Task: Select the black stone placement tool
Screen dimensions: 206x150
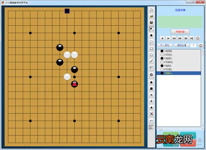Action: pos(151,35)
